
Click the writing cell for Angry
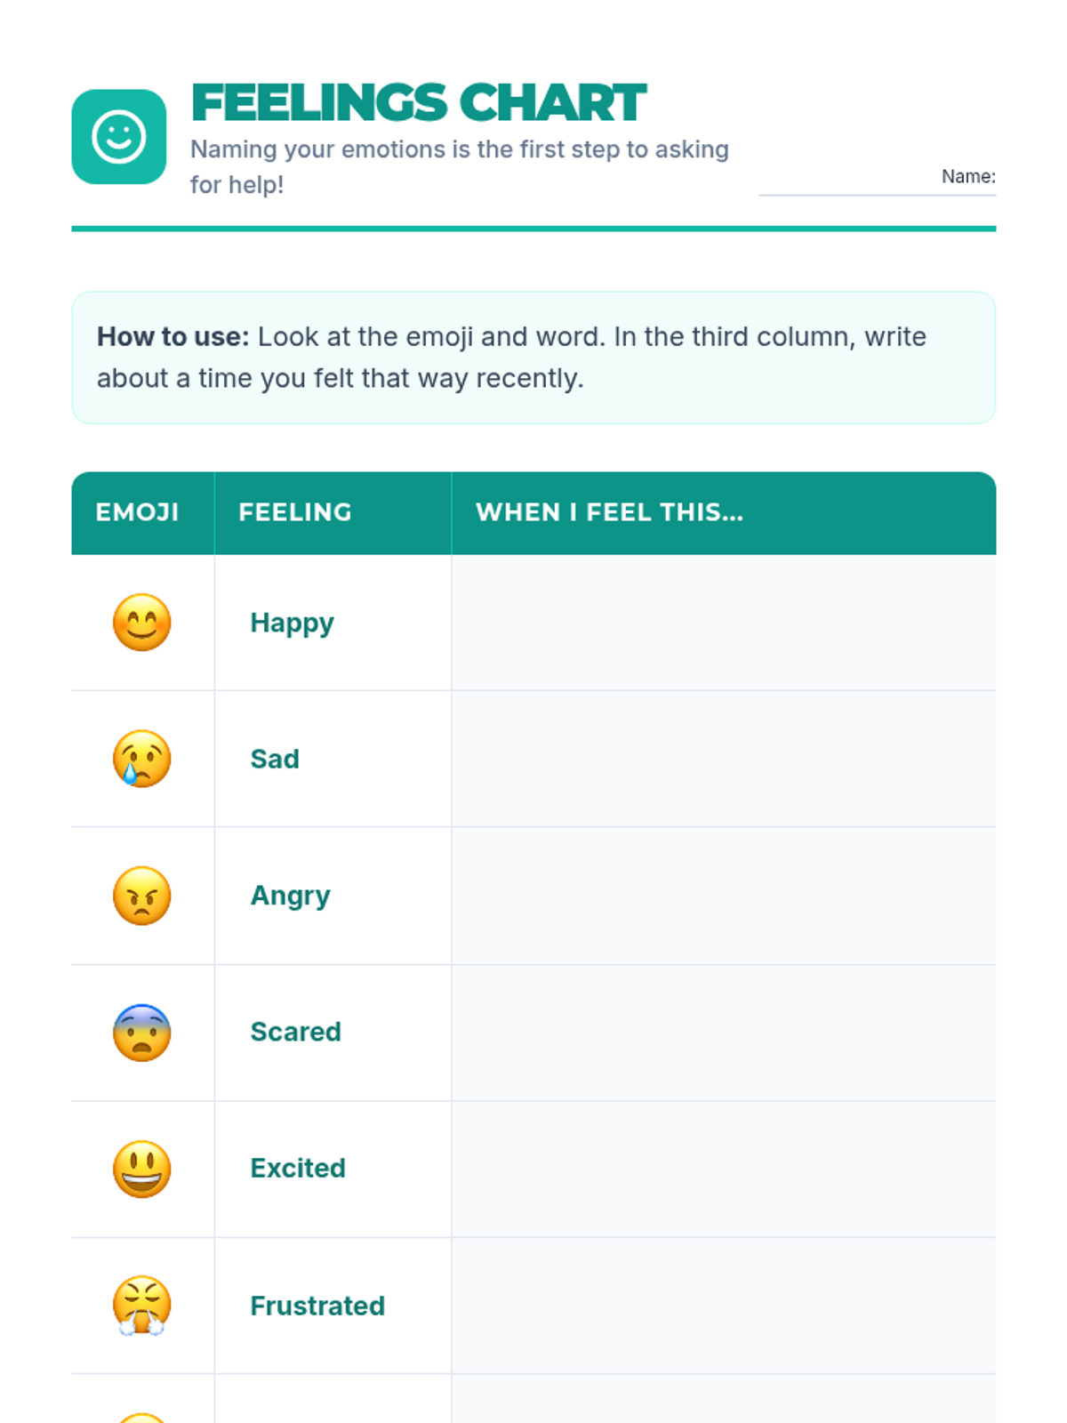pos(724,896)
